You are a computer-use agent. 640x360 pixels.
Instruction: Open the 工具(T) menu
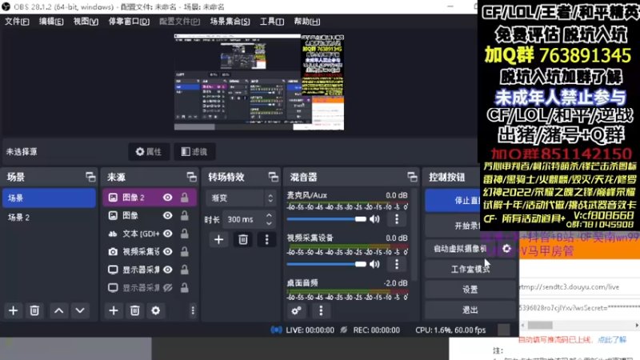point(272,22)
